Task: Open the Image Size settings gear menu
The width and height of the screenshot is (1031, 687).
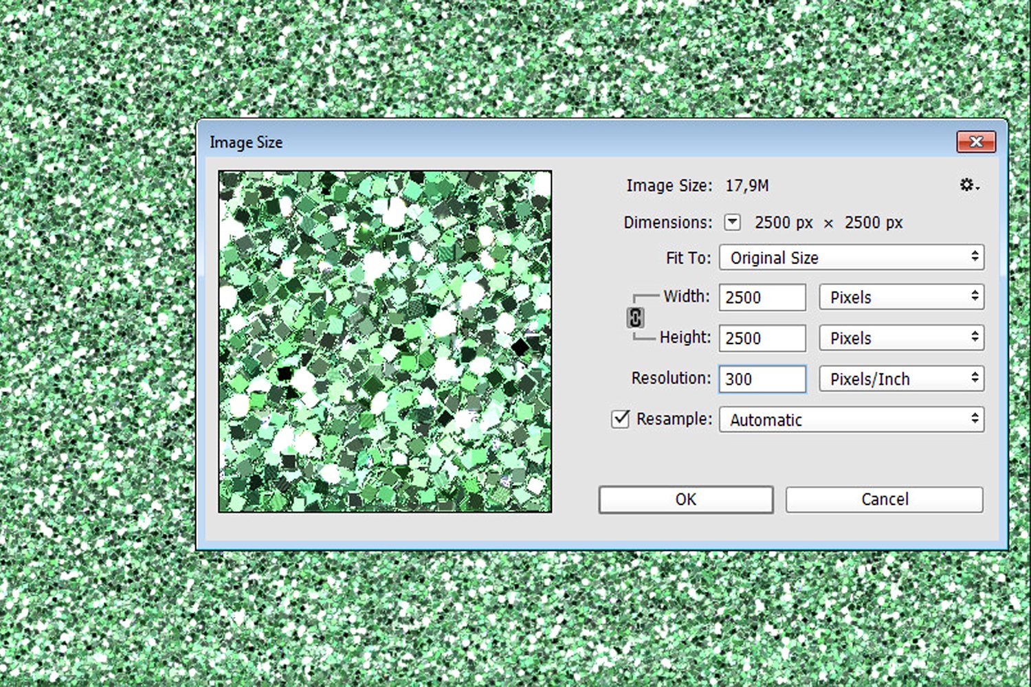Action: [x=968, y=185]
